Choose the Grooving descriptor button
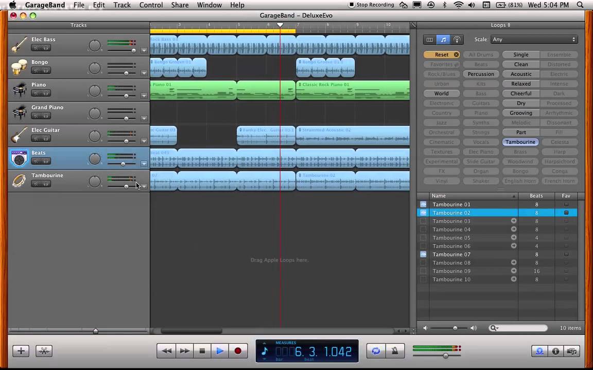 pos(521,113)
